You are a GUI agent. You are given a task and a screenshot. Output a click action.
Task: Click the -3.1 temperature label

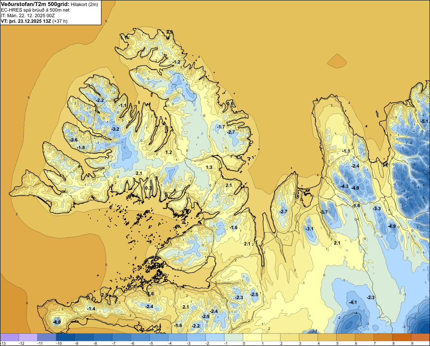pos(309,229)
